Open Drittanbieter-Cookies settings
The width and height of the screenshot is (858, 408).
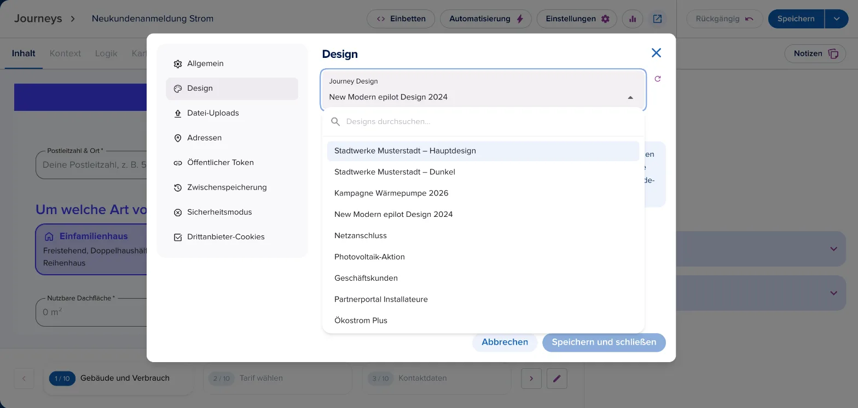point(232,237)
